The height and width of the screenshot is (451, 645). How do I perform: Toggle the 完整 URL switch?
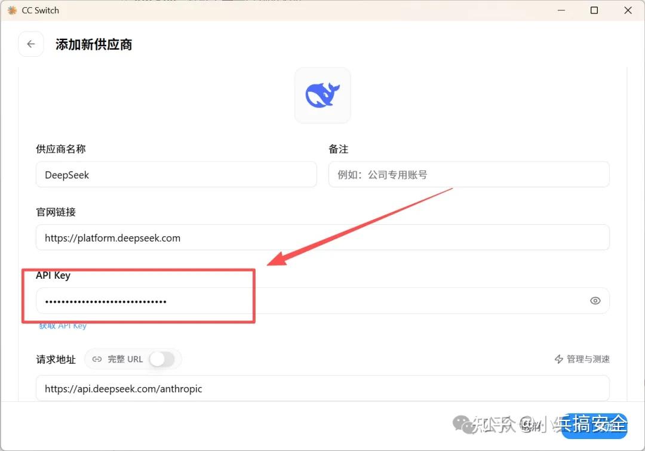click(x=162, y=359)
